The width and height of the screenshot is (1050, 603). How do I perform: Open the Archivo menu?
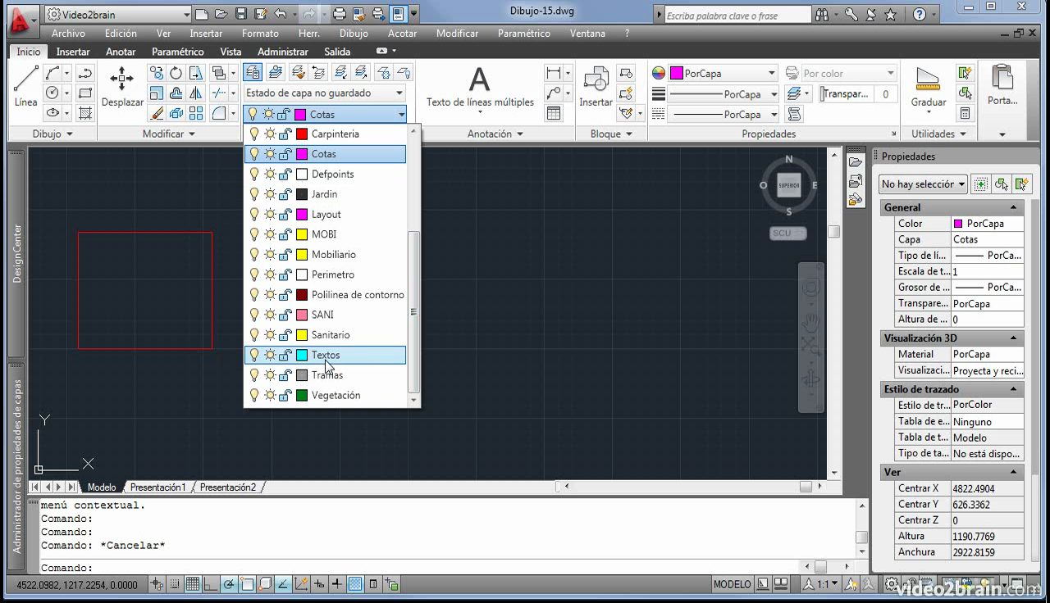coord(68,34)
